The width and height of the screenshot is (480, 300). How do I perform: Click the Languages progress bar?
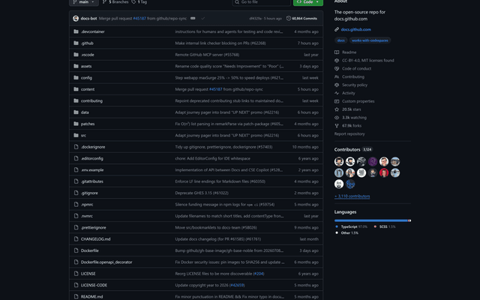point(373,220)
